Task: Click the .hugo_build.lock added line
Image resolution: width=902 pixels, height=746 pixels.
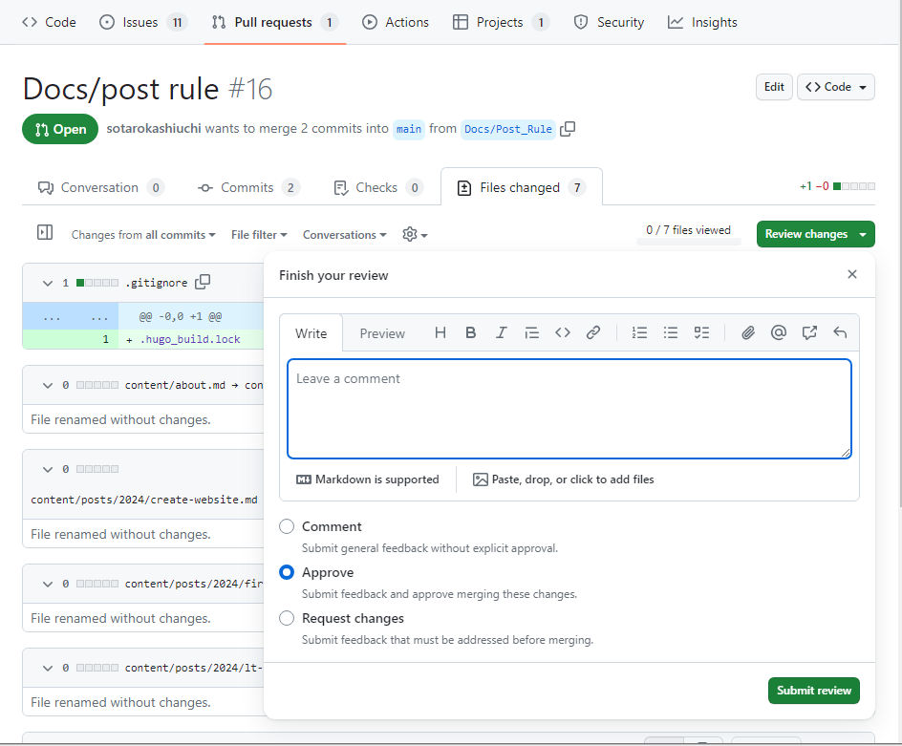Action: (x=190, y=339)
